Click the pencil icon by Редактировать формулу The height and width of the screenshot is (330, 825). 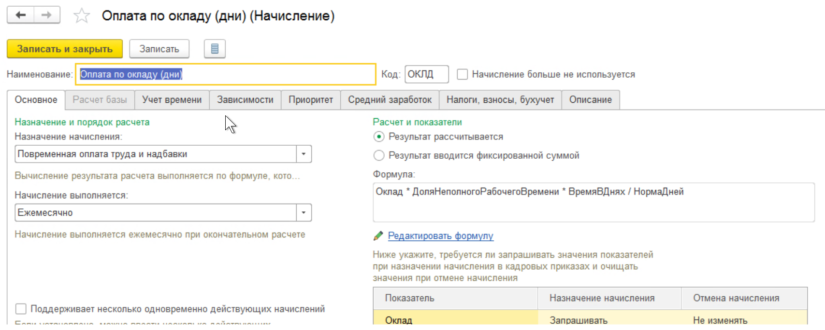click(x=378, y=235)
